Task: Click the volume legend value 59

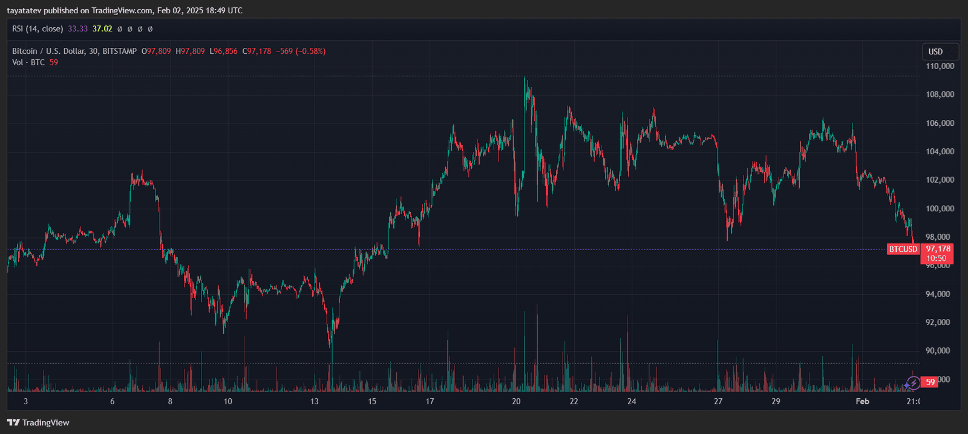Action: (x=54, y=62)
